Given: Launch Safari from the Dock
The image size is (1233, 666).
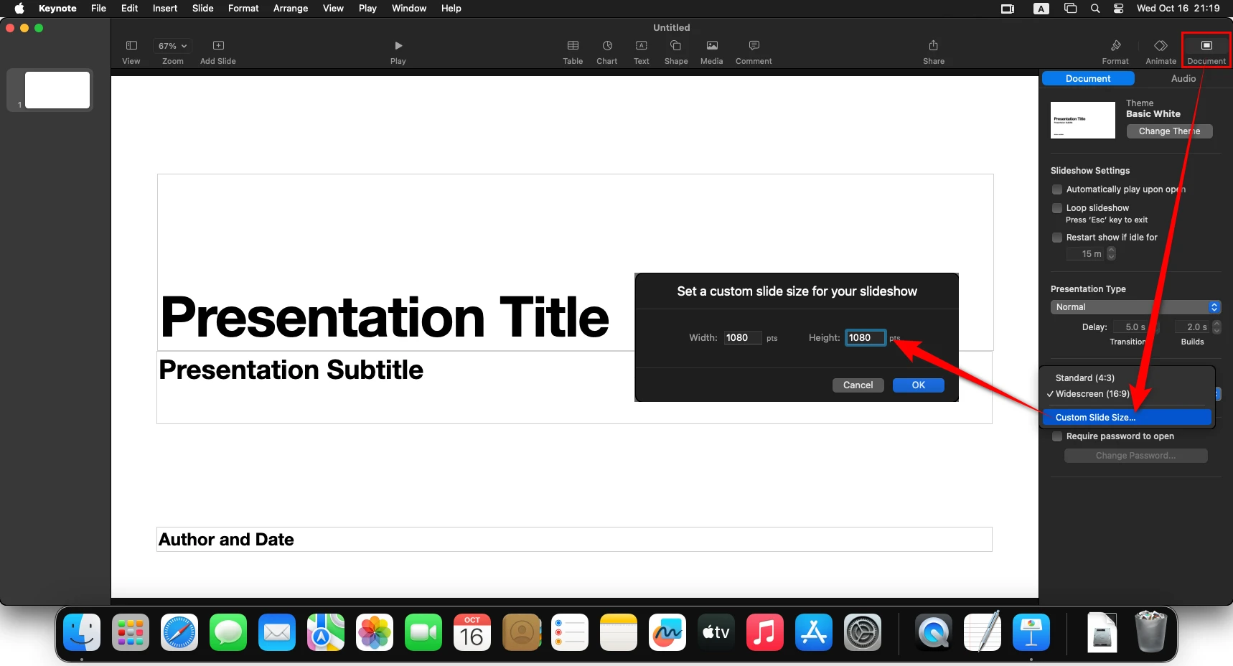Looking at the screenshot, I should pos(179,632).
